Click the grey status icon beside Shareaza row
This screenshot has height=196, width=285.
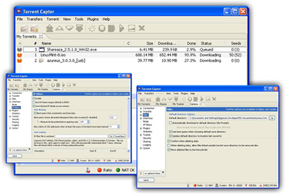tap(20, 50)
